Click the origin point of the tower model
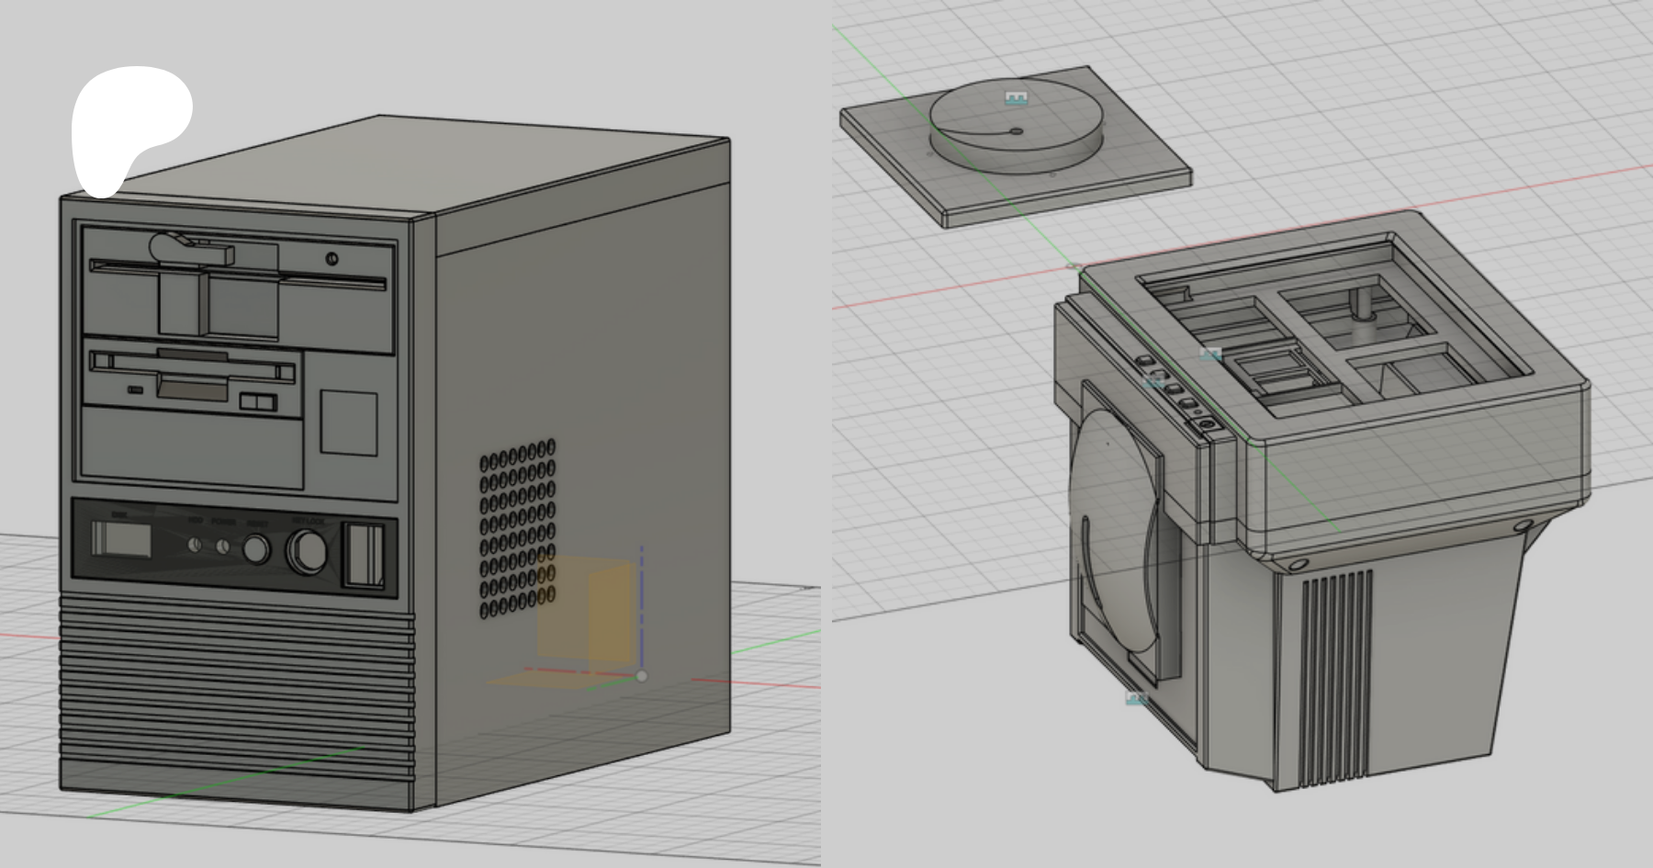This screenshot has width=1653, height=868. point(641,676)
